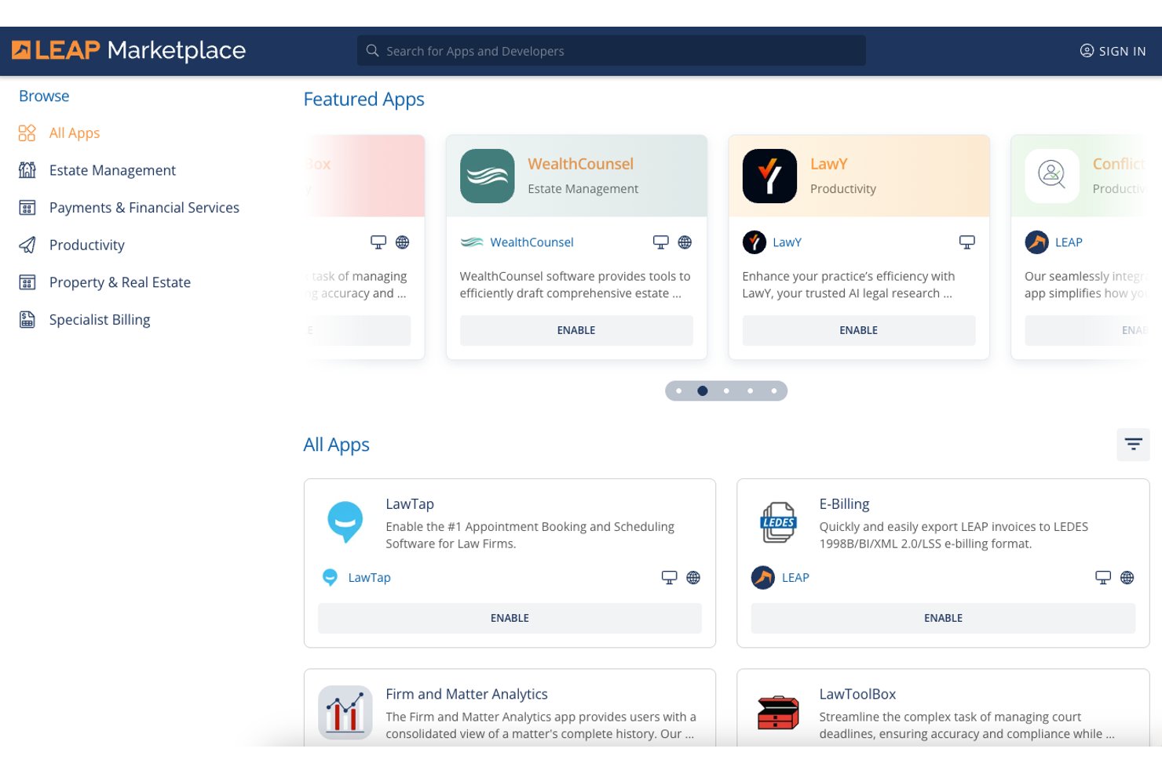The height and width of the screenshot is (774, 1162).
Task: Enable the LawTap app
Action: 510,618
